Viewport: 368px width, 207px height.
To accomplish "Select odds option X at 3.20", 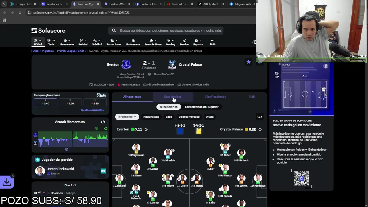I will tap(70, 102).
